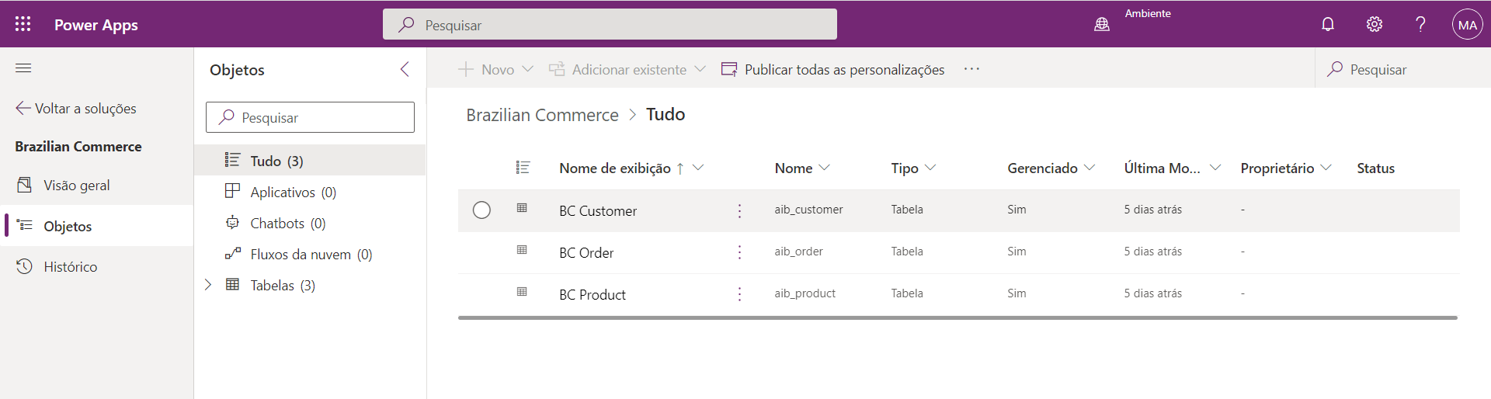
Task: Select Fluxos da nuvem (0) category
Action: [310, 254]
